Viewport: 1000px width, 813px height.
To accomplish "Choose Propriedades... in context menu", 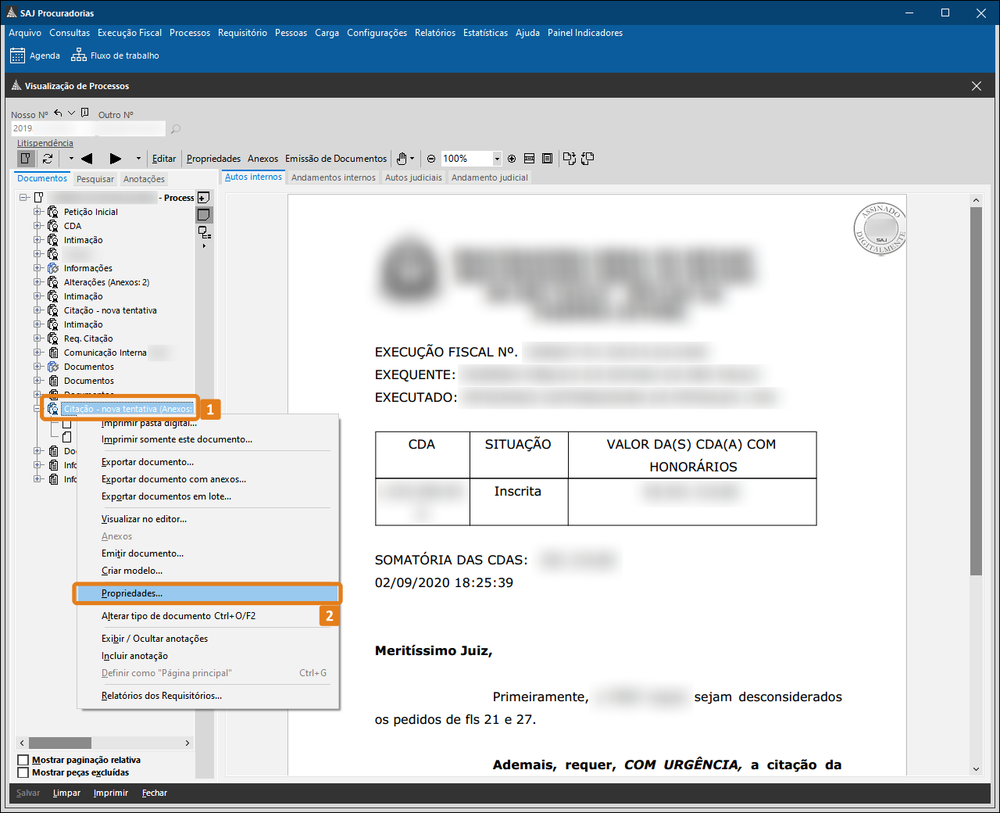I will (x=132, y=593).
